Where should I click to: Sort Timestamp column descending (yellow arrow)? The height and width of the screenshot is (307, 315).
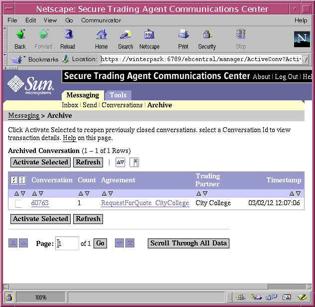point(298,194)
